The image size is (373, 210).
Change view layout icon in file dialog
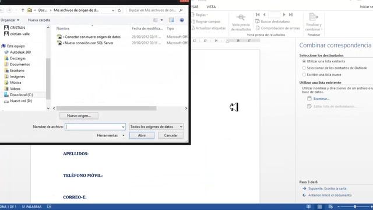pyautogui.click(x=156, y=20)
